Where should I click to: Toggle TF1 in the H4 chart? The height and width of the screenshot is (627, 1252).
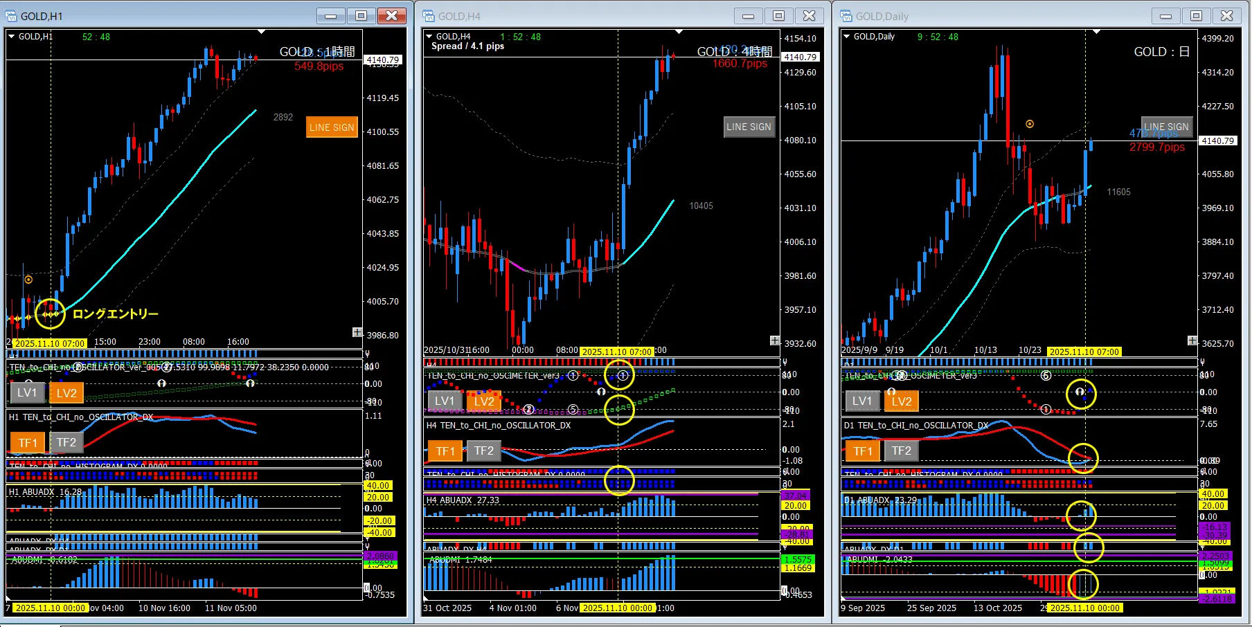click(445, 451)
